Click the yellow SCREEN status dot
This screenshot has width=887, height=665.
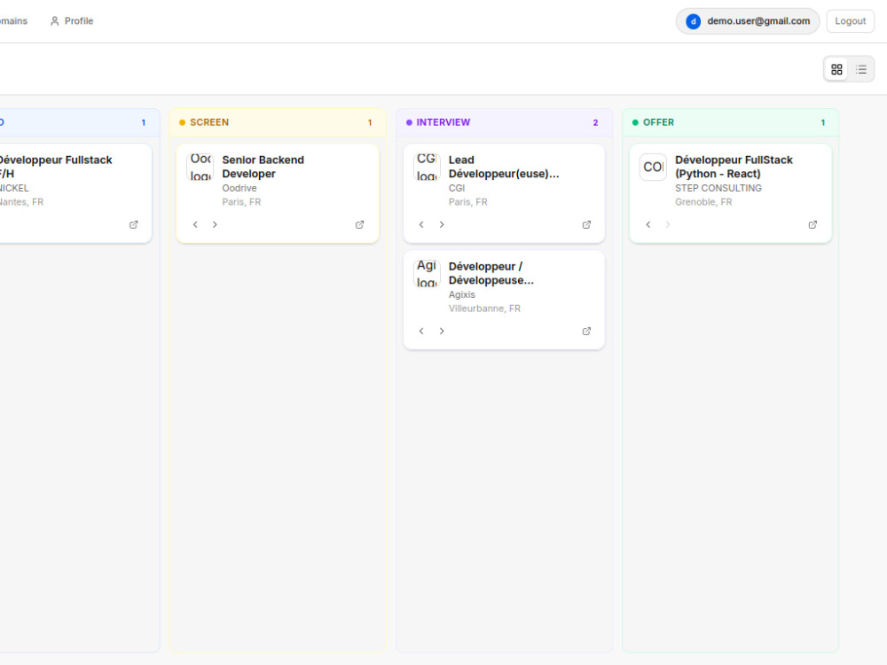[x=182, y=122]
